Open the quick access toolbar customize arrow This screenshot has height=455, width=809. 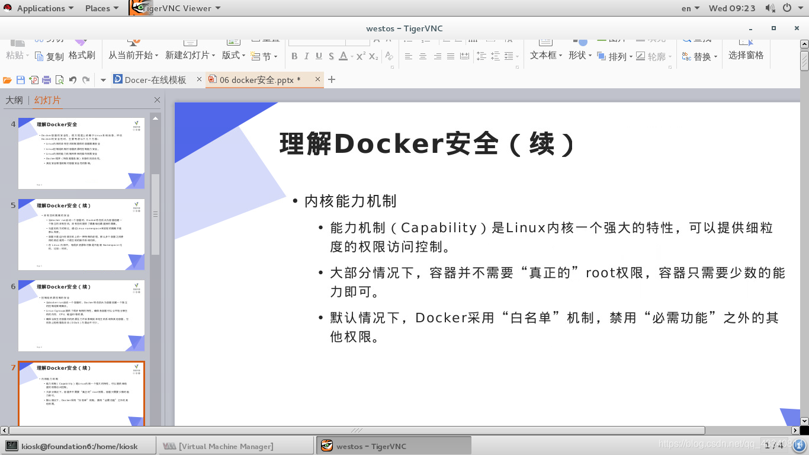point(102,79)
